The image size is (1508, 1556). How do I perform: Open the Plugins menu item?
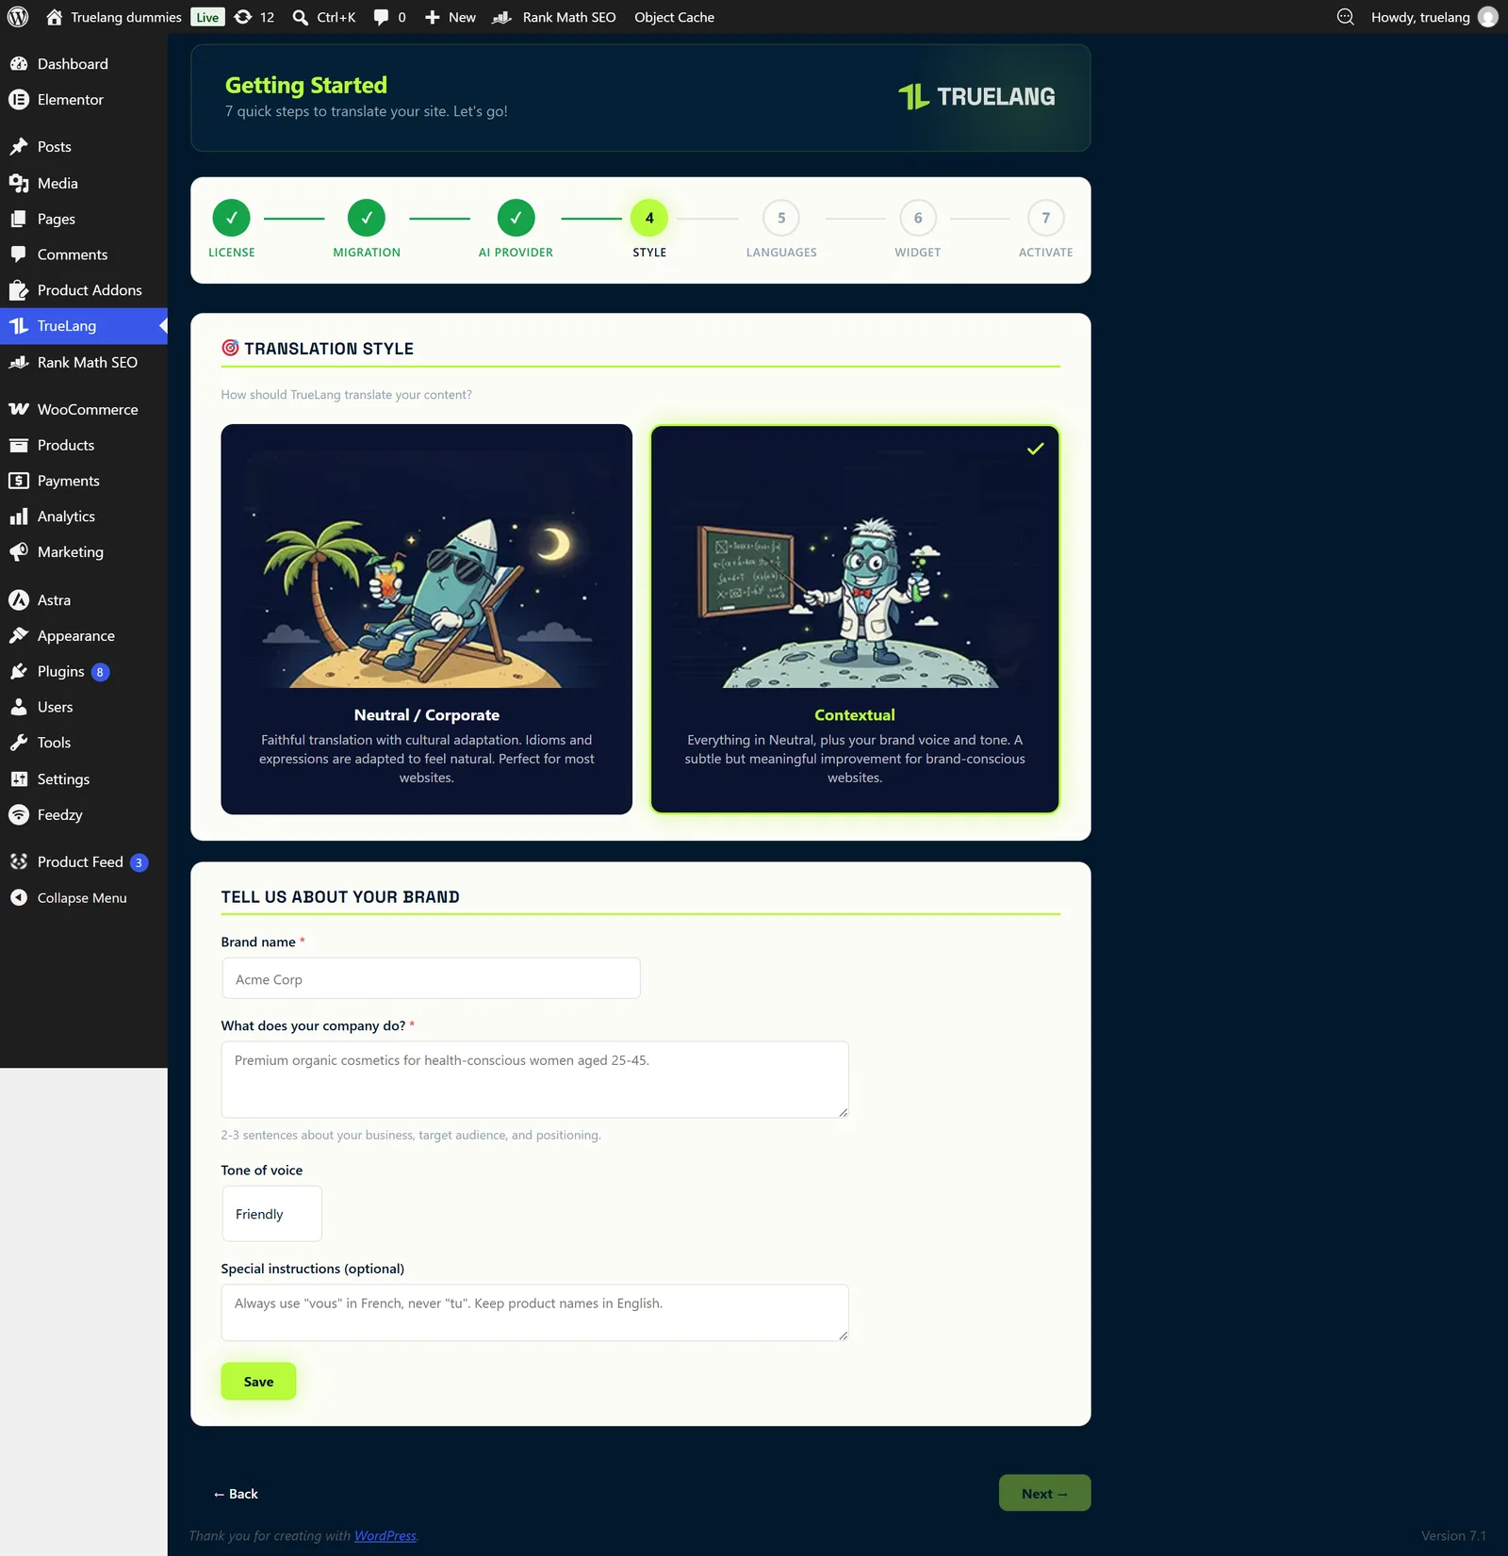point(84,672)
